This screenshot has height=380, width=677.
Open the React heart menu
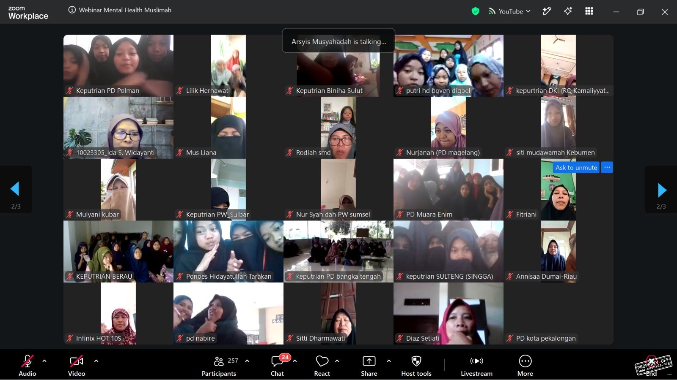point(322,365)
